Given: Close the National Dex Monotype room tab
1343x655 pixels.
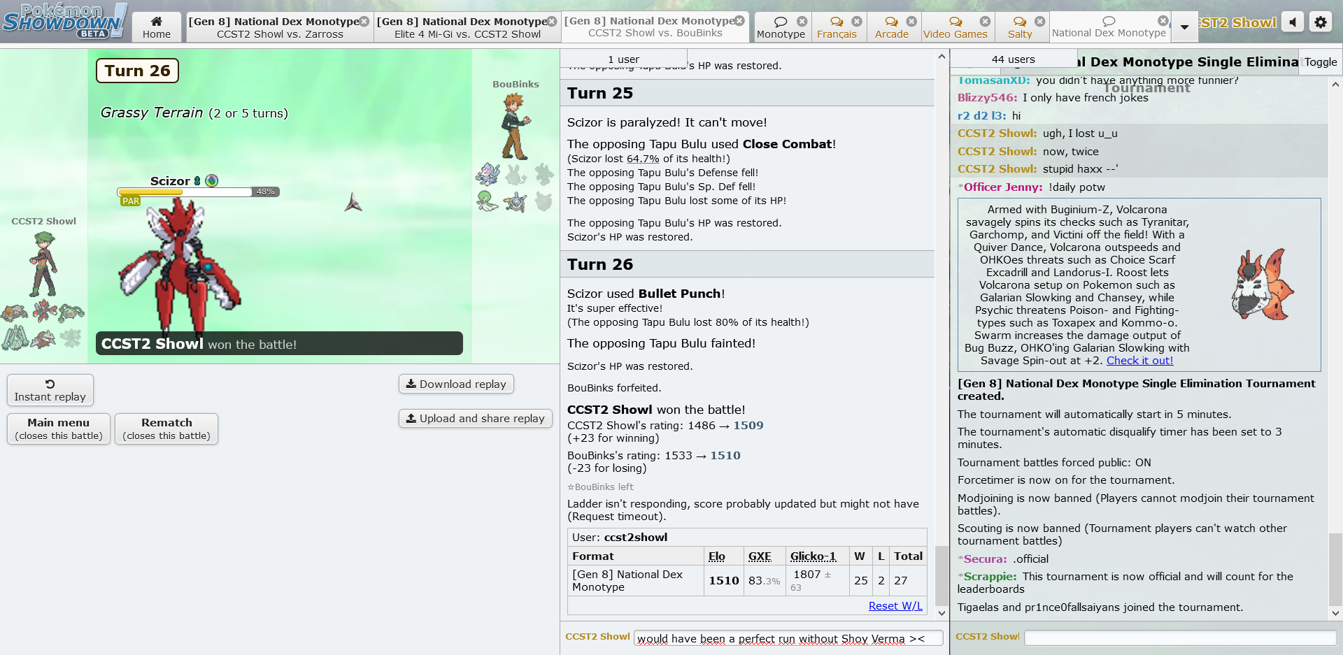Looking at the screenshot, I should [x=1163, y=21].
